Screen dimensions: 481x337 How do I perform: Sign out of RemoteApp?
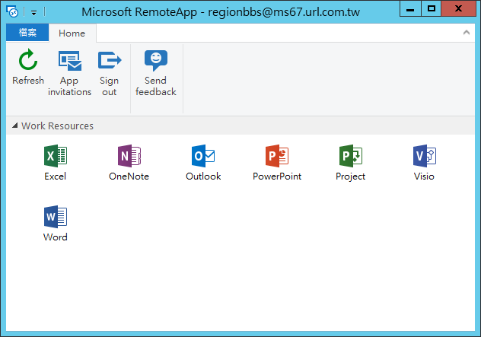[x=109, y=73]
